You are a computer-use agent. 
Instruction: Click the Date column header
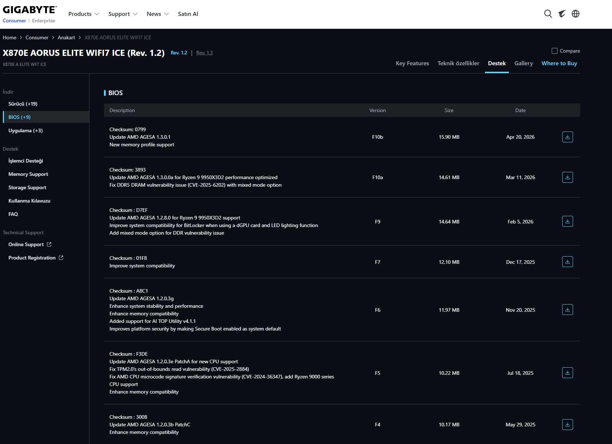pyautogui.click(x=520, y=110)
